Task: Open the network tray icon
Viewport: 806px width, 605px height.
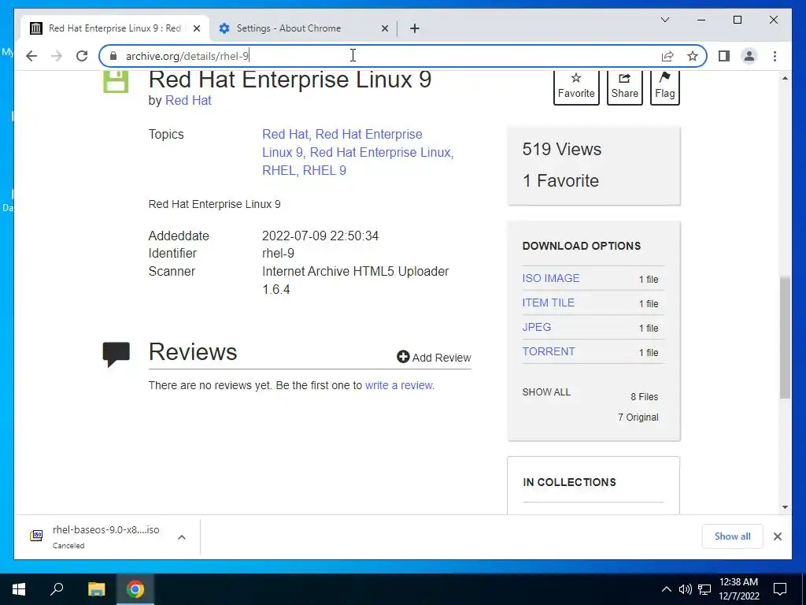Action: point(704,589)
